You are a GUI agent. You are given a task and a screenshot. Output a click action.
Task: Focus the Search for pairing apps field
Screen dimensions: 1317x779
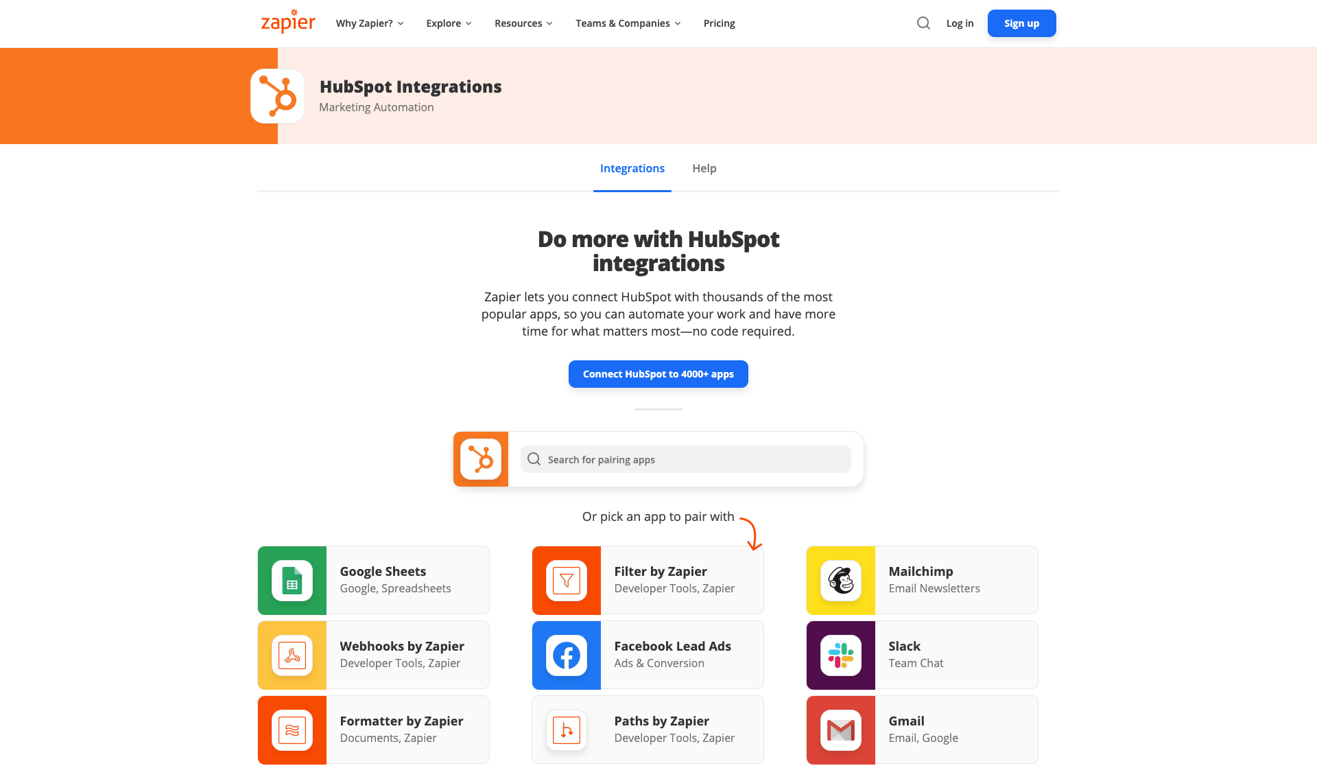coord(686,459)
